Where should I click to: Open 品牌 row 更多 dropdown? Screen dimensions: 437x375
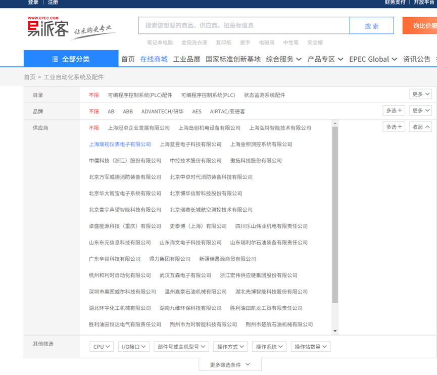[x=420, y=110]
